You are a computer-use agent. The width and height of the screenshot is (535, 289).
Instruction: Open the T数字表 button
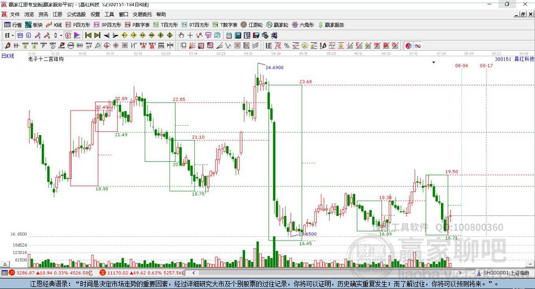tap(225, 25)
